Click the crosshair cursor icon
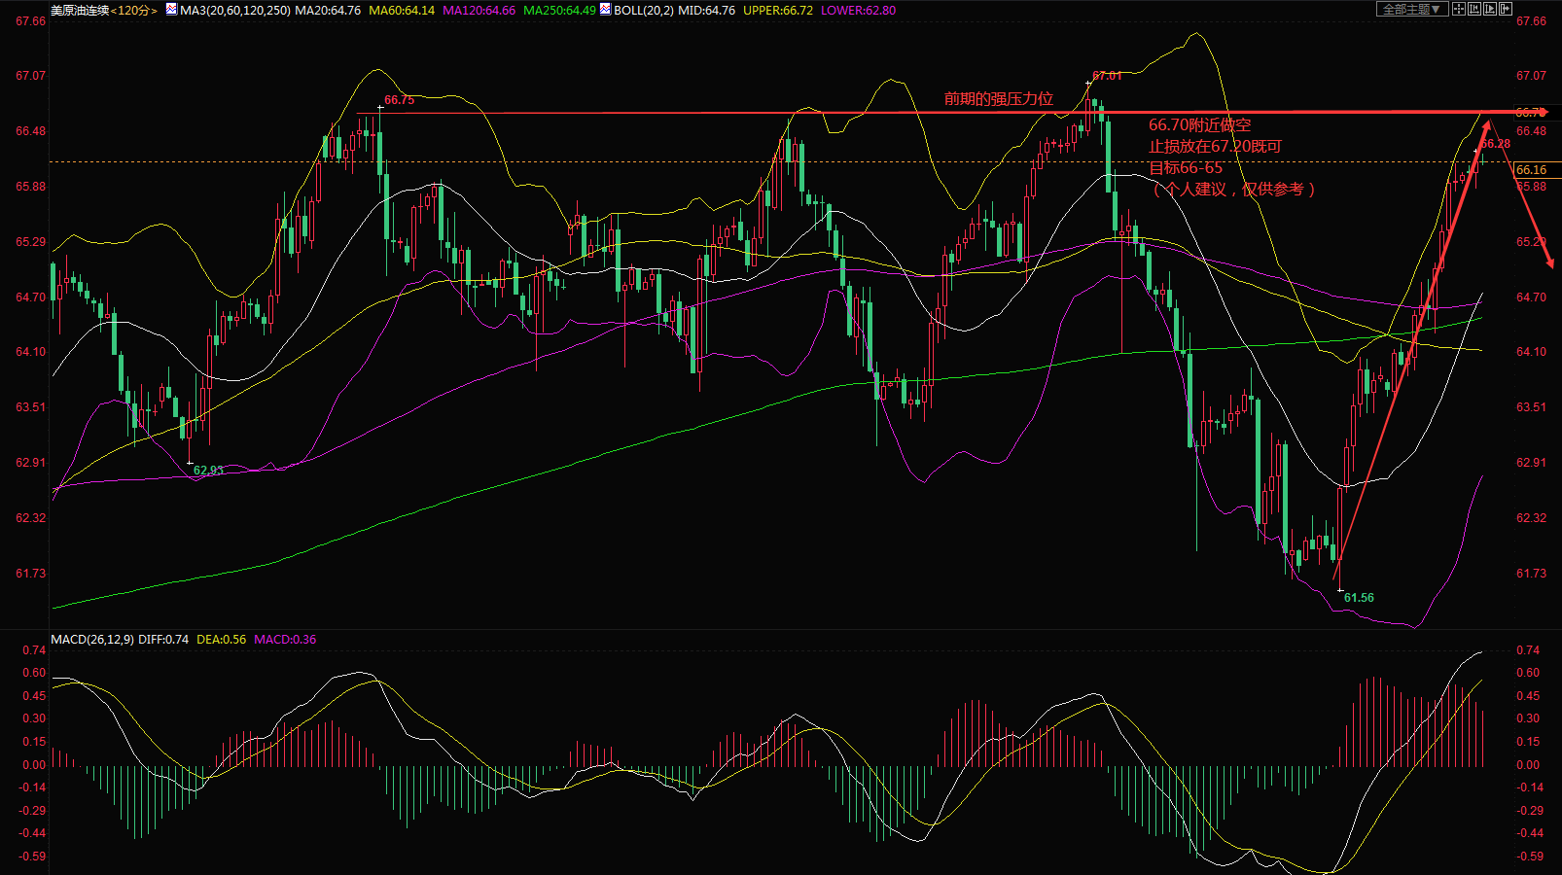 (1459, 9)
